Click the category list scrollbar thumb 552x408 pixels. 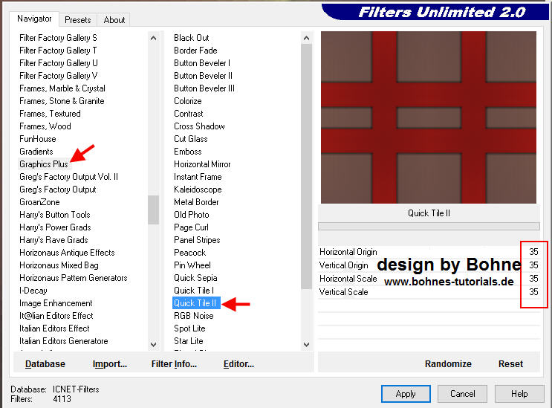click(153, 210)
